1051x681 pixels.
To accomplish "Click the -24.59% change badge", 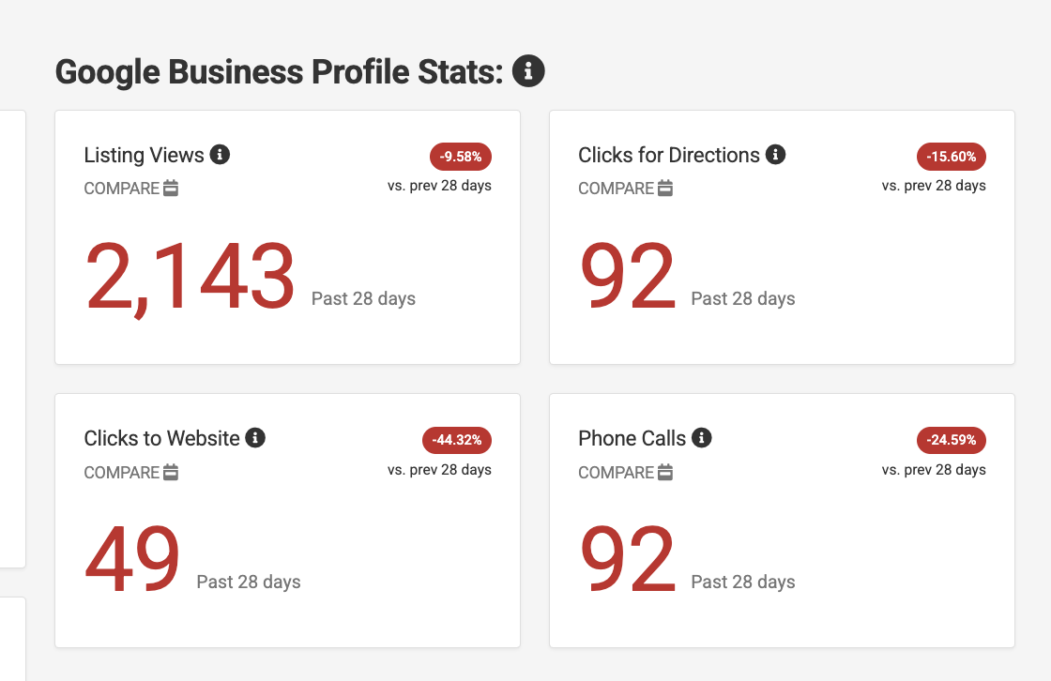I will [x=951, y=440].
